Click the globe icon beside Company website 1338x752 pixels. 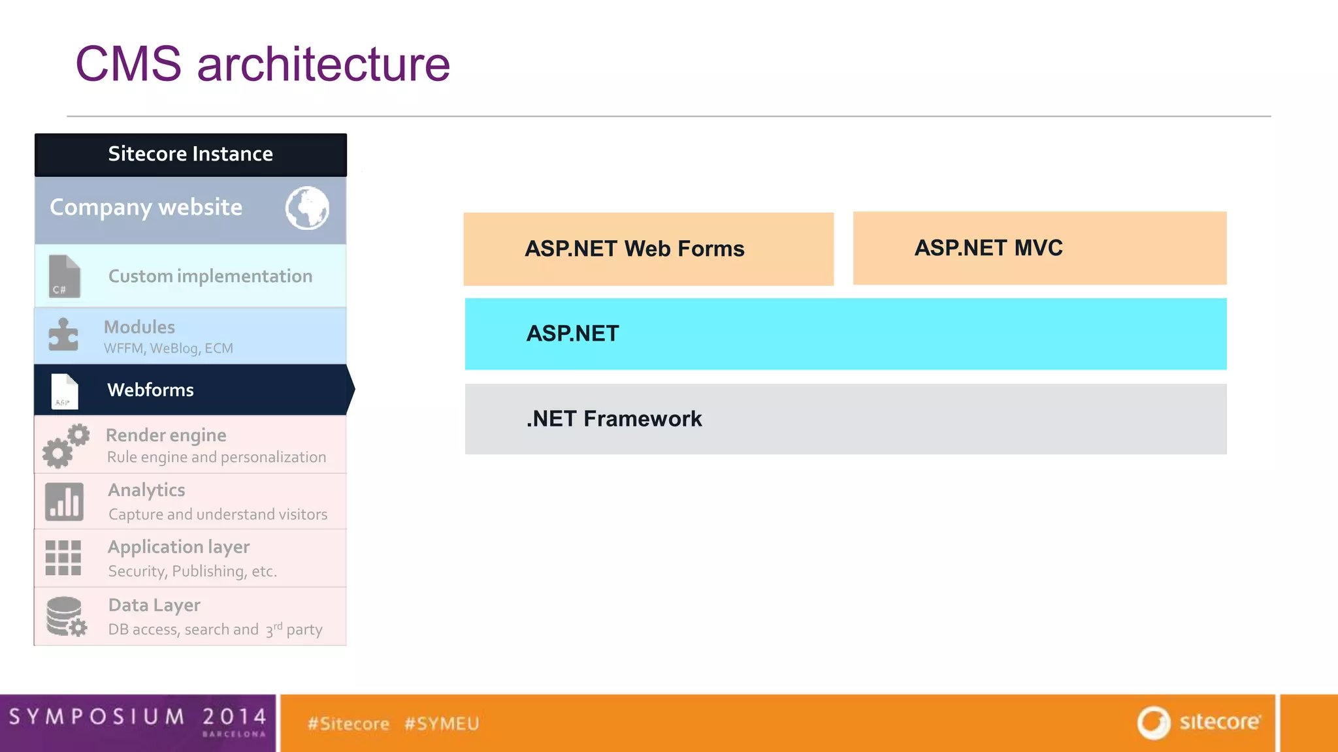pyautogui.click(x=307, y=208)
